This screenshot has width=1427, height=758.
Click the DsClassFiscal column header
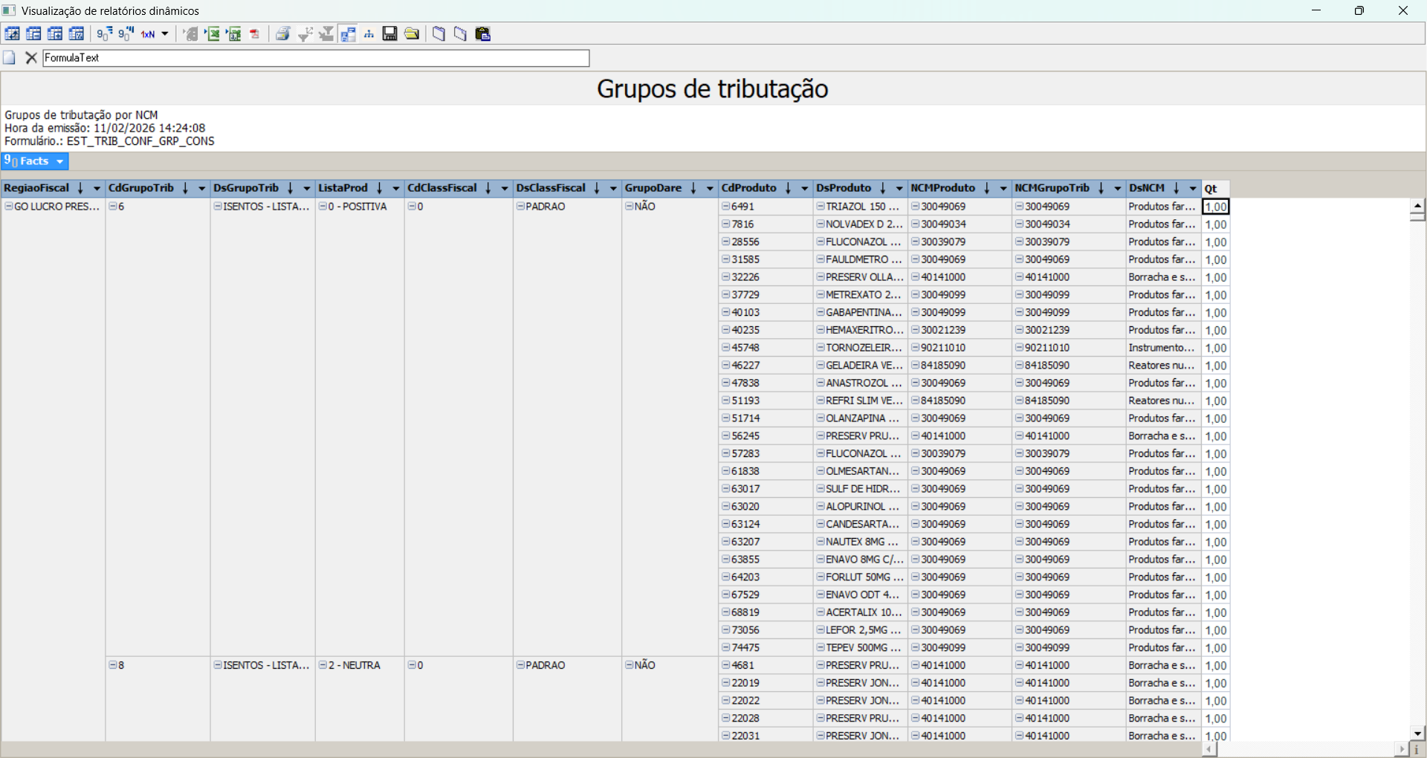coord(551,189)
